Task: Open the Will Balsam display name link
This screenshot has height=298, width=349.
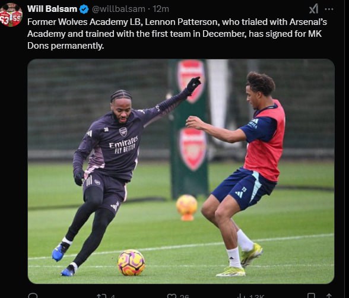Action: (x=52, y=9)
